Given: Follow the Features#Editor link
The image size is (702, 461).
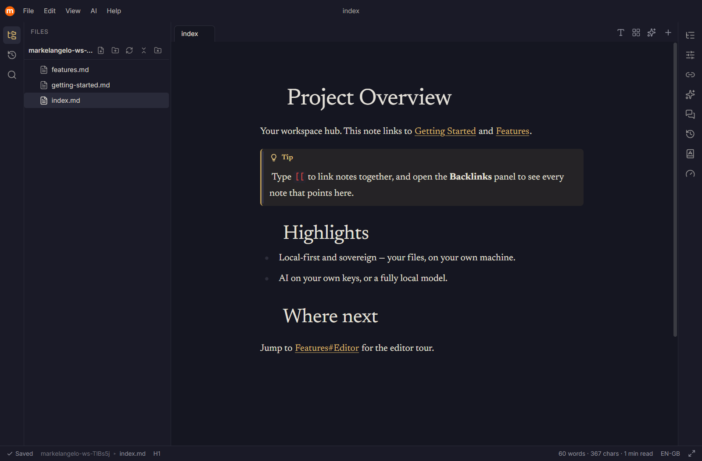Looking at the screenshot, I should [327, 348].
